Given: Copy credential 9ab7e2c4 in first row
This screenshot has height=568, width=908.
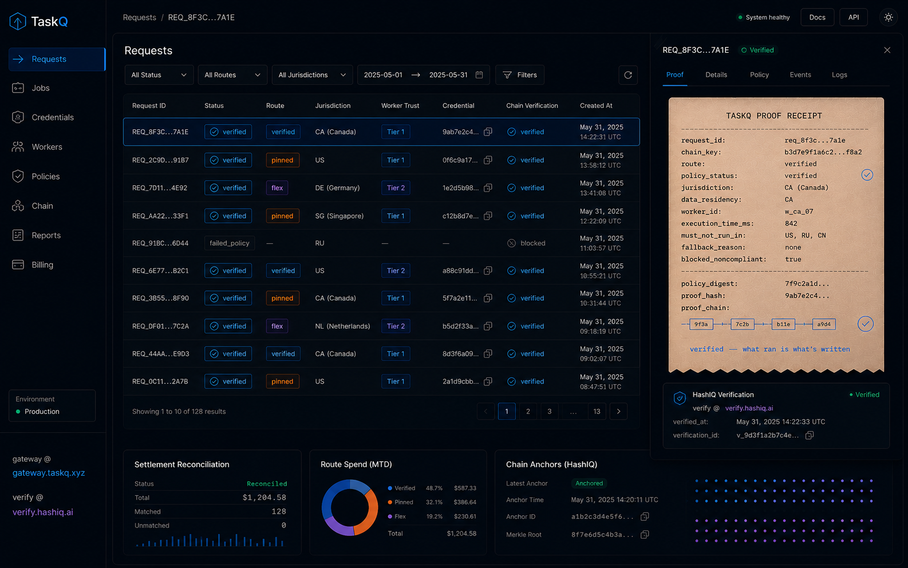Looking at the screenshot, I should [x=488, y=132].
